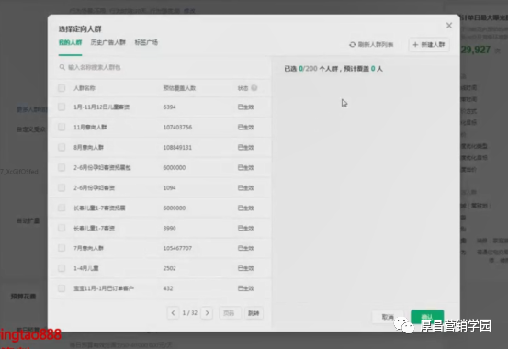Screen dimensions: 508x349
Task: Click the 状态 column header text
Action: pos(243,88)
